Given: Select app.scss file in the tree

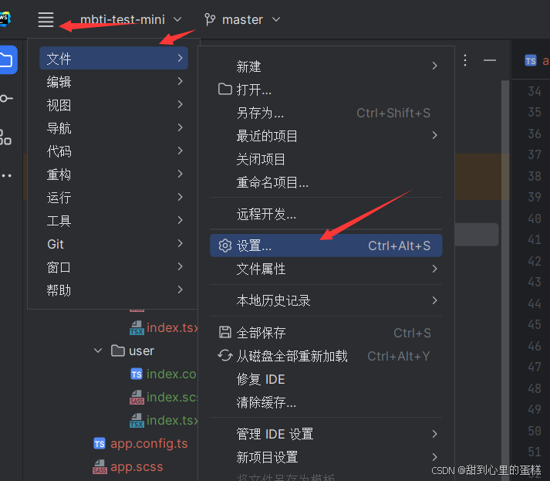Looking at the screenshot, I should point(137,466).
